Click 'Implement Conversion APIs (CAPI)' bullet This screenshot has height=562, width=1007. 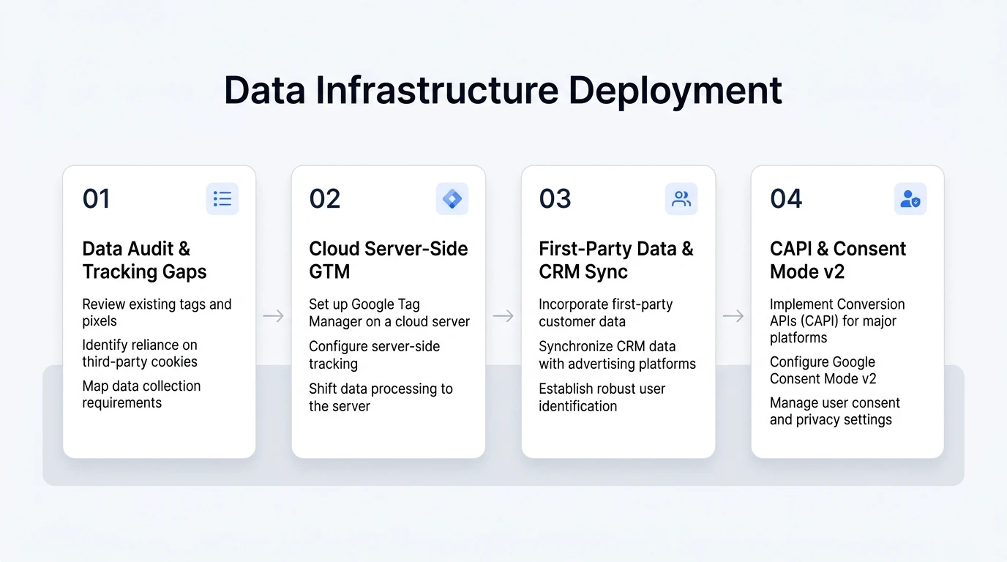837,321
